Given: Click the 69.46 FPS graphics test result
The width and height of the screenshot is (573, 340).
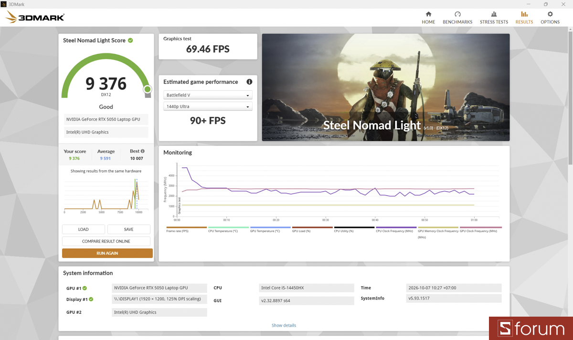Looking at the screenshot, I should click(208, 49).
